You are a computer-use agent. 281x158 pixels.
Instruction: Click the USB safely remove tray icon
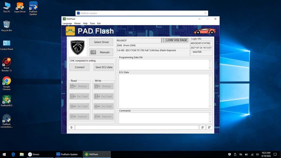(x=235, y=154)
